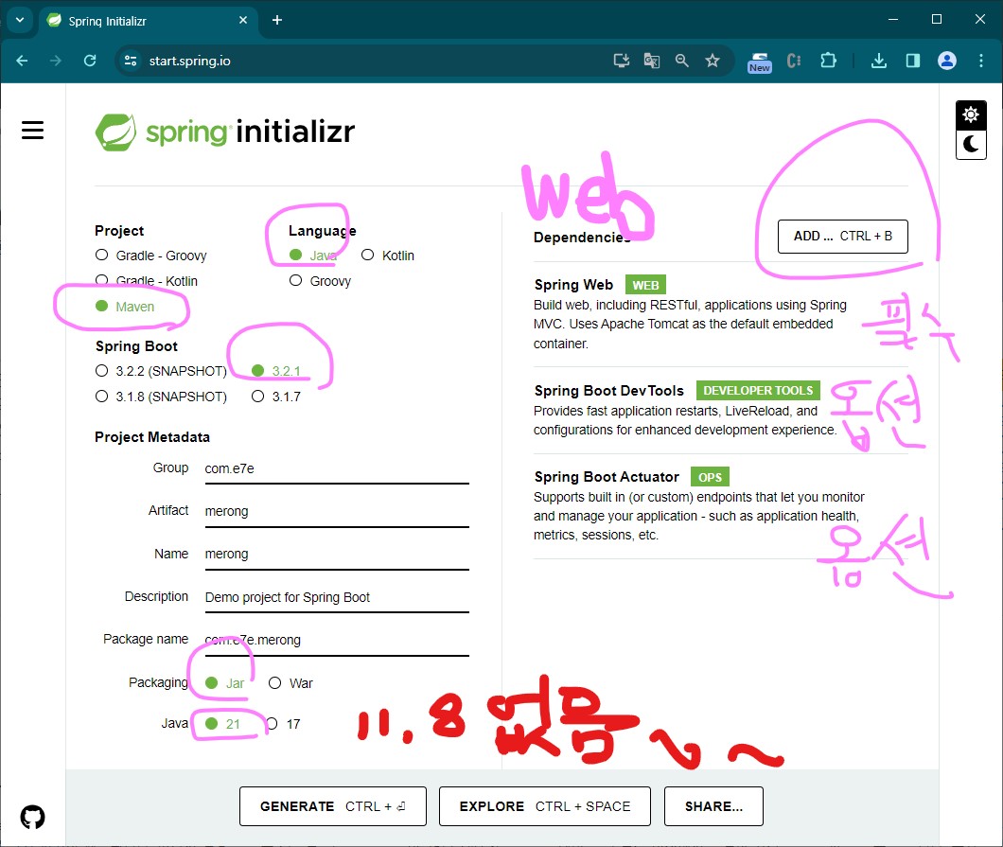
Task: Click the Project Metadata heading
Action: click(152, 437)
